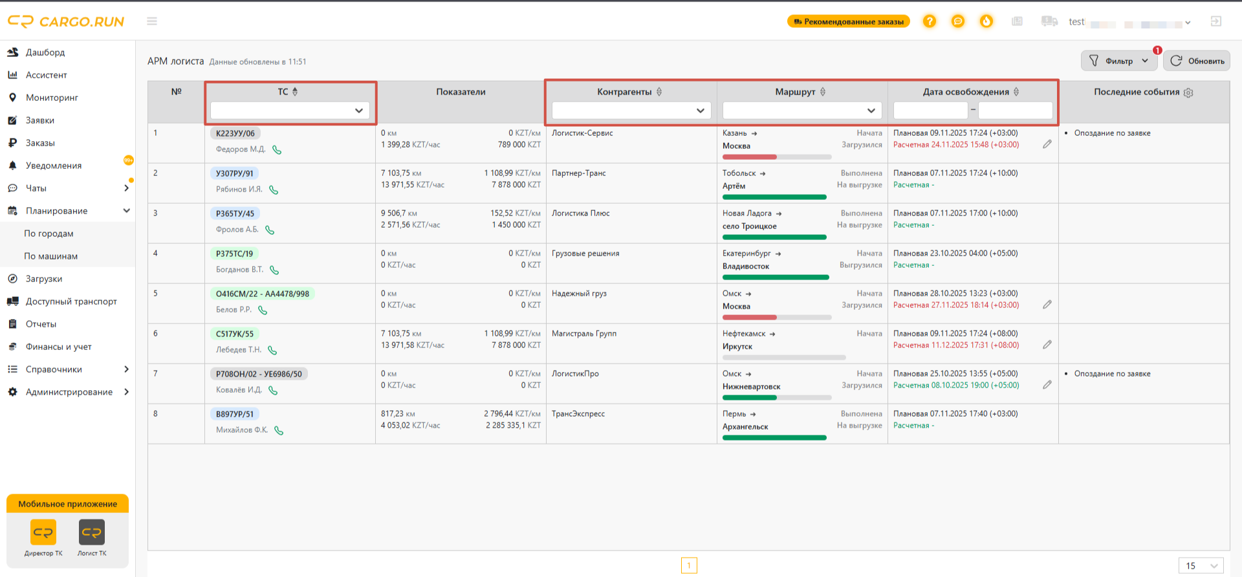Image resolution: width=1242 pixels, height=577 pixels.
Task: Open the ТС filter dropdown
Action: pyautogui.click(x=290, y=111)
